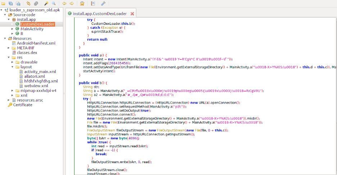The height and width of the screenshot is (175, 337).
Task: Click the Open file toolbar icon
Action: click(3, 4)
